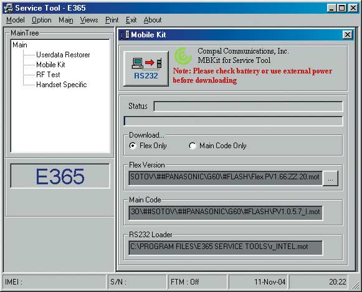
Task: Click the download progress bar
Action: 233,121
